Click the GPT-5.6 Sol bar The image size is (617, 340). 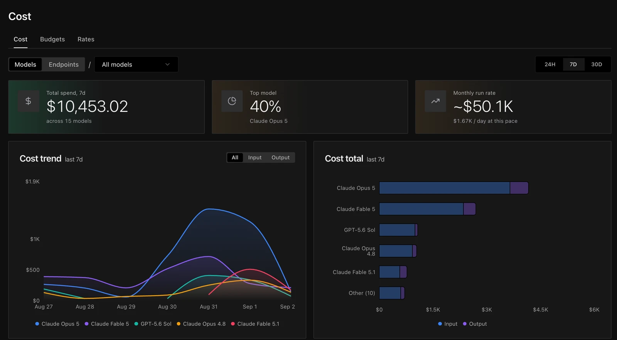[x=398, y=230]
